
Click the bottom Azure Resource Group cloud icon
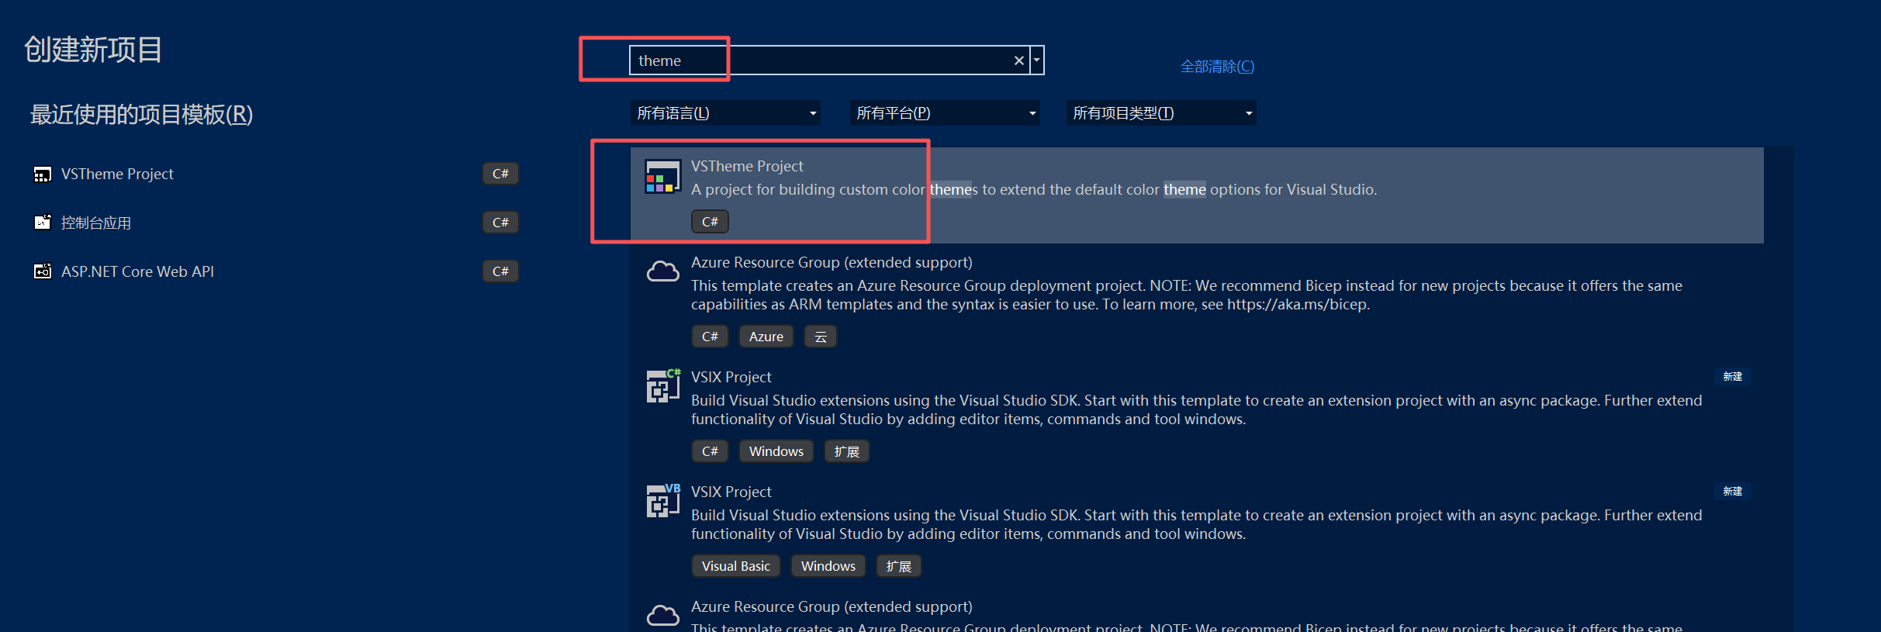point(662,616)
